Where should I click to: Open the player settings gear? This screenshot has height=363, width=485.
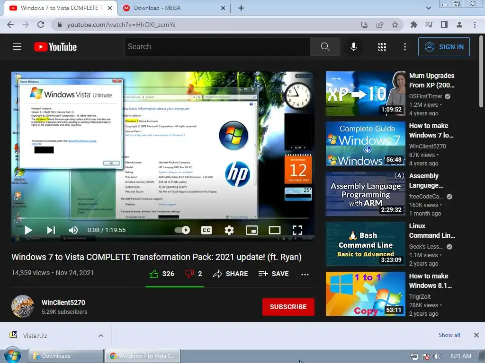coord(229,230)
